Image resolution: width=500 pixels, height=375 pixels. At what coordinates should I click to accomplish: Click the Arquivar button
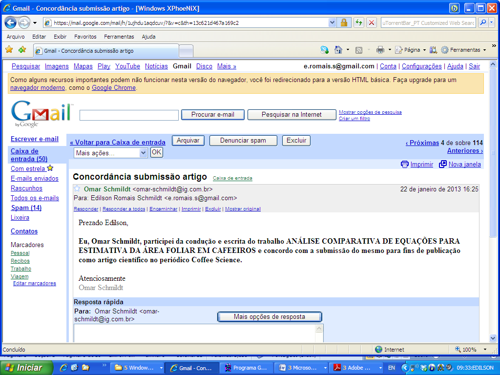[x=188, y=141]
